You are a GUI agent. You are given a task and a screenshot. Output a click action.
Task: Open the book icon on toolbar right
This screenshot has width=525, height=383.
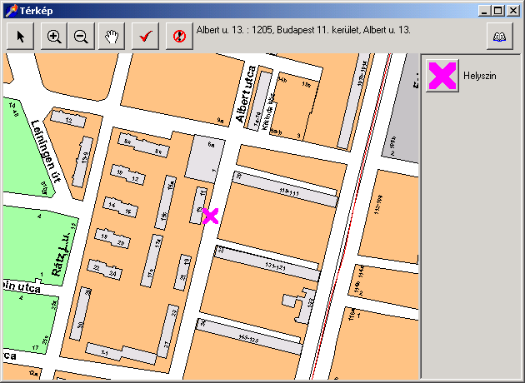[499, 37]
